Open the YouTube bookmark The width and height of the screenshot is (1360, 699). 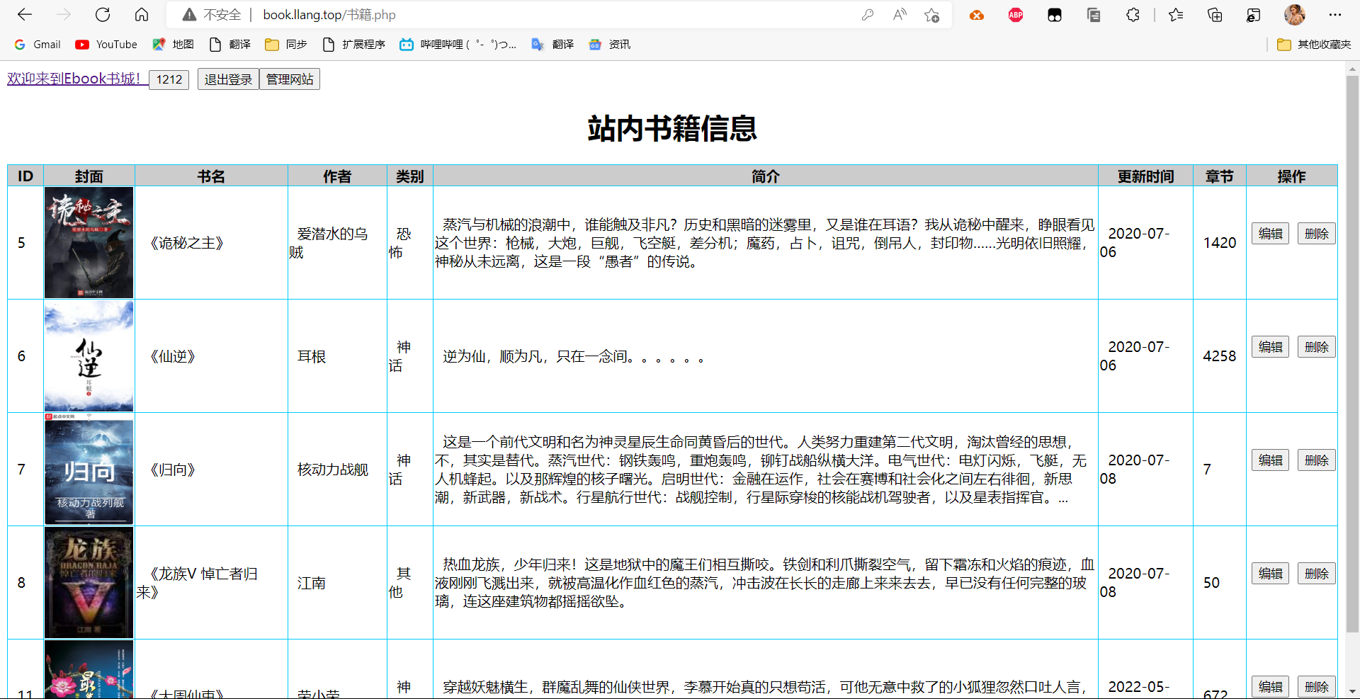click(106, 45)
